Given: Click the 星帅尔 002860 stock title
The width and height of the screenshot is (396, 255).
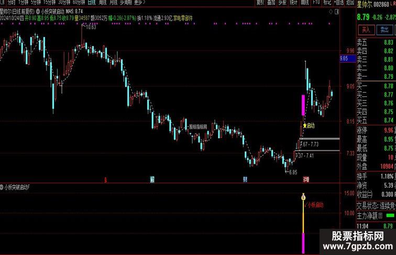Looking at the screenshot, I should 373,5.
